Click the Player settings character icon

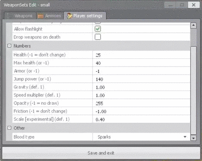point(69,16)
